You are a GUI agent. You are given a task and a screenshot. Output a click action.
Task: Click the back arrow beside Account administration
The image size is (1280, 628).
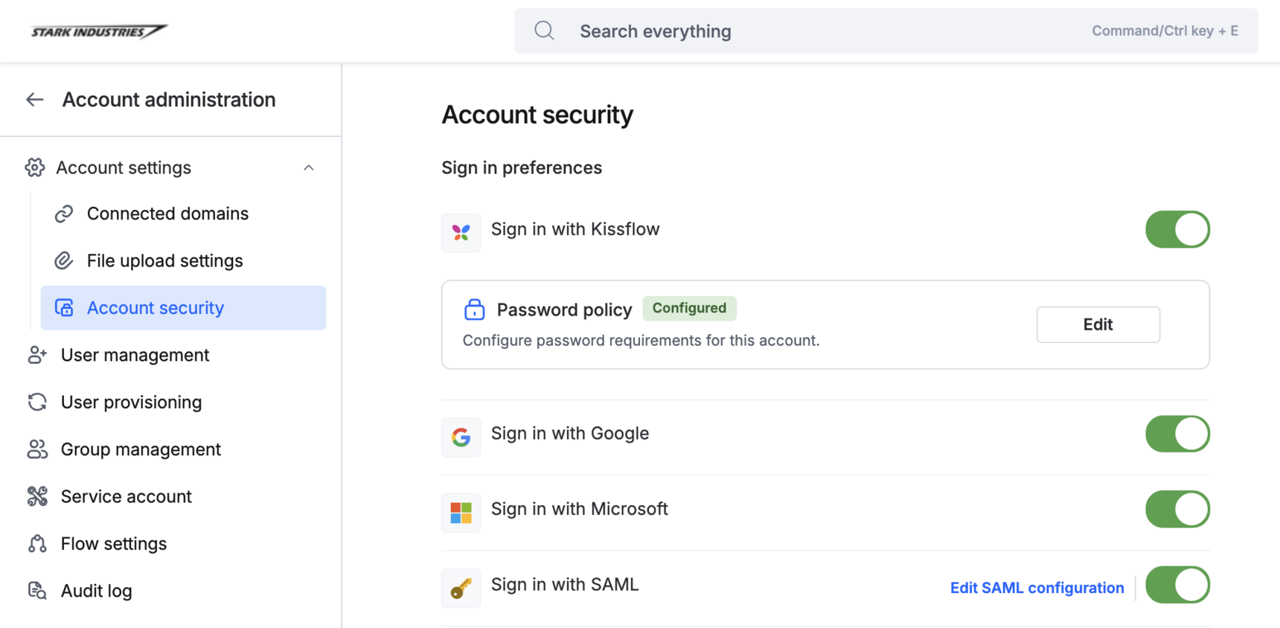35,100
